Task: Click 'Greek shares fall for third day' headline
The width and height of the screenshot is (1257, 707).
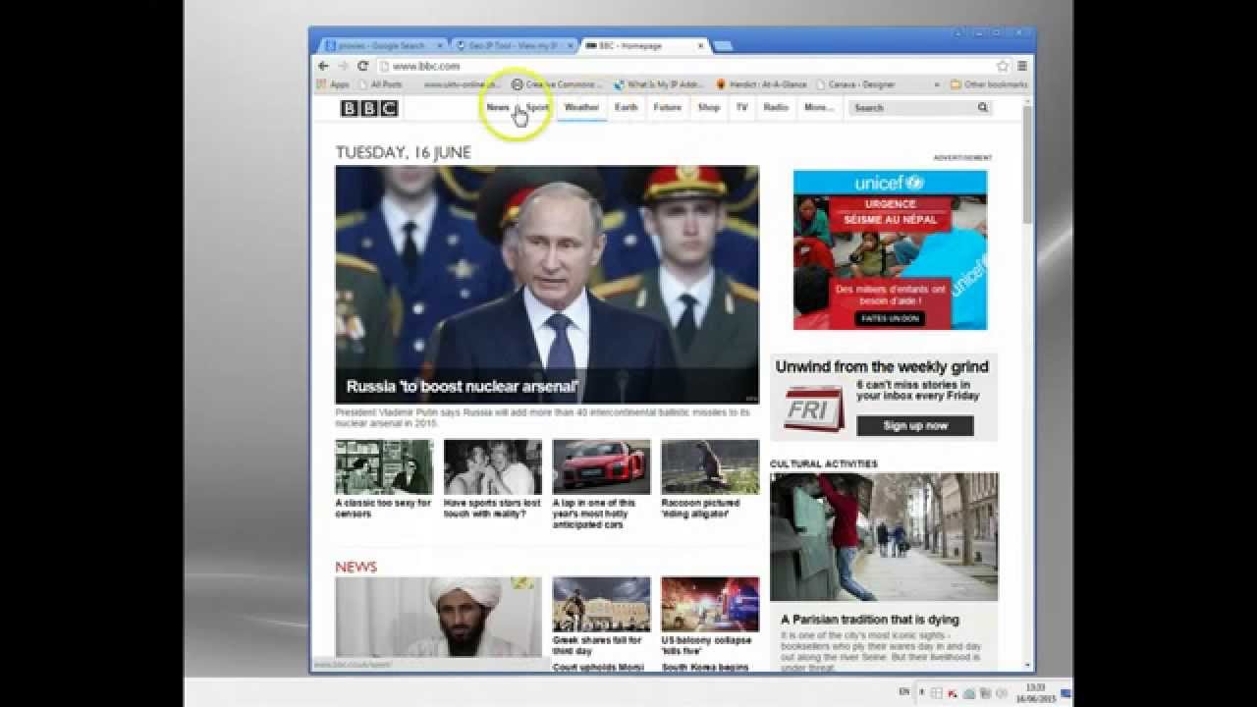Action: click(x=597, y=645)
